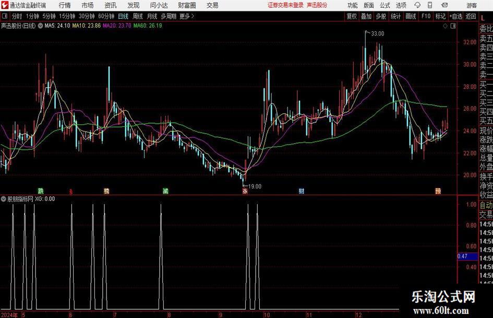493x318 pixels.
Task: Open the 发现 menu
Action: click(134, 5)
